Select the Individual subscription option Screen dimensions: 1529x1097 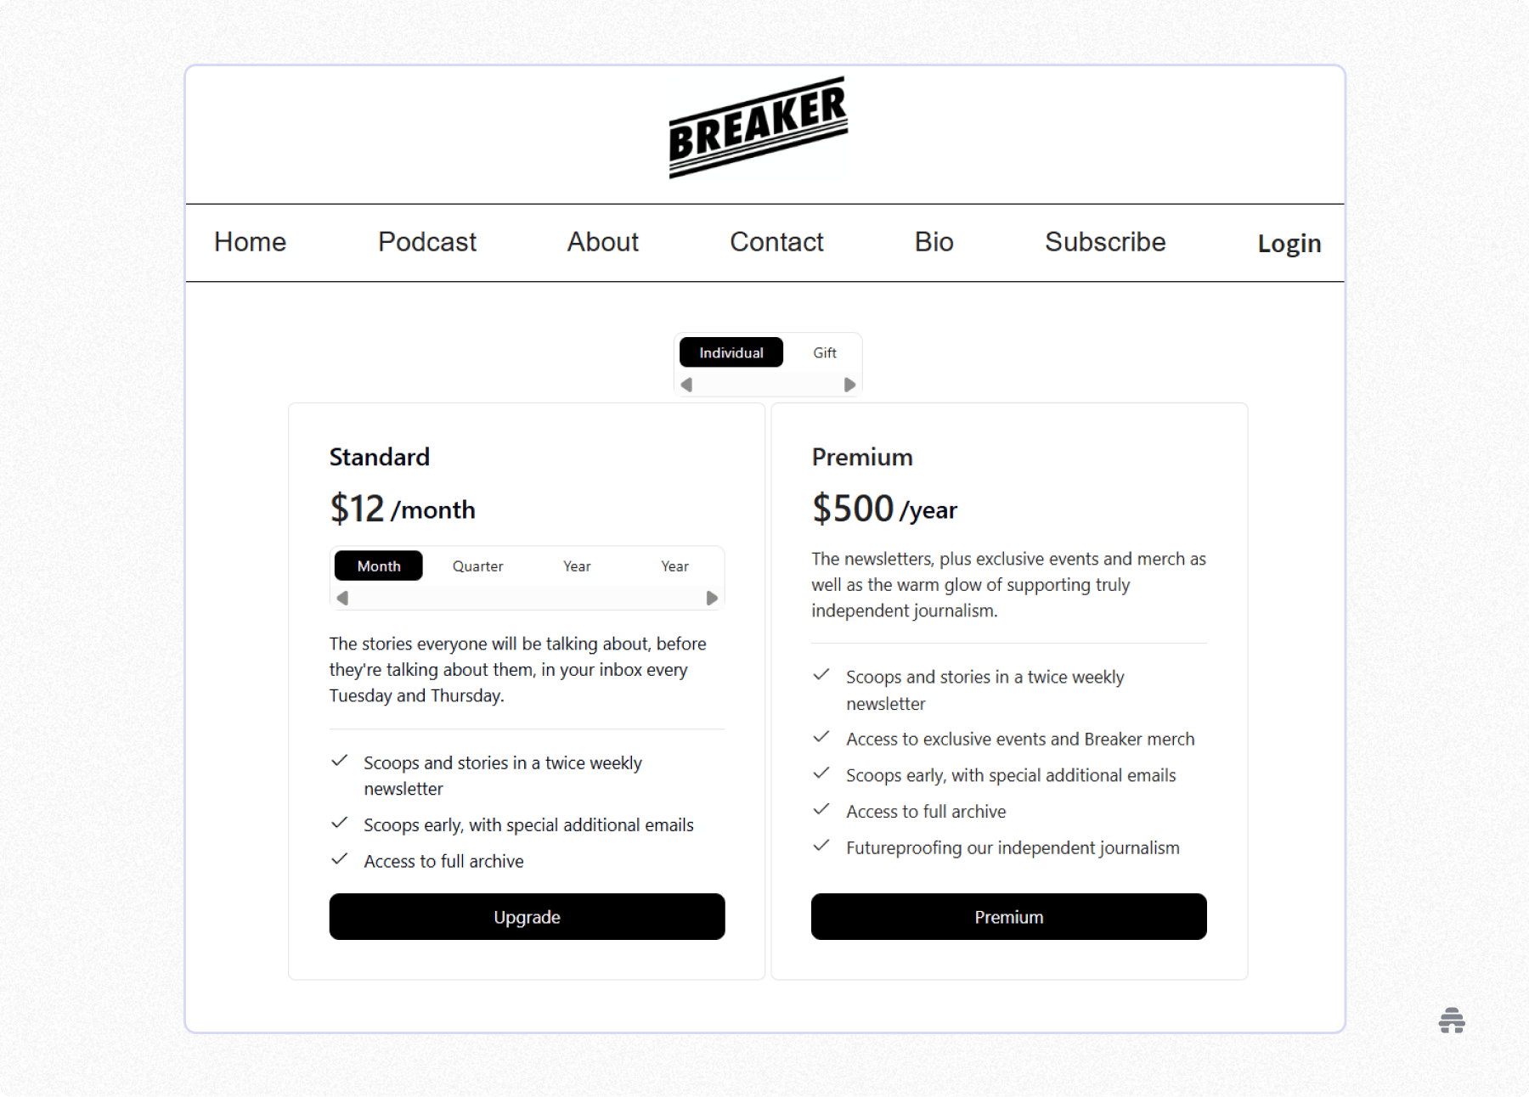coord(731,352)
